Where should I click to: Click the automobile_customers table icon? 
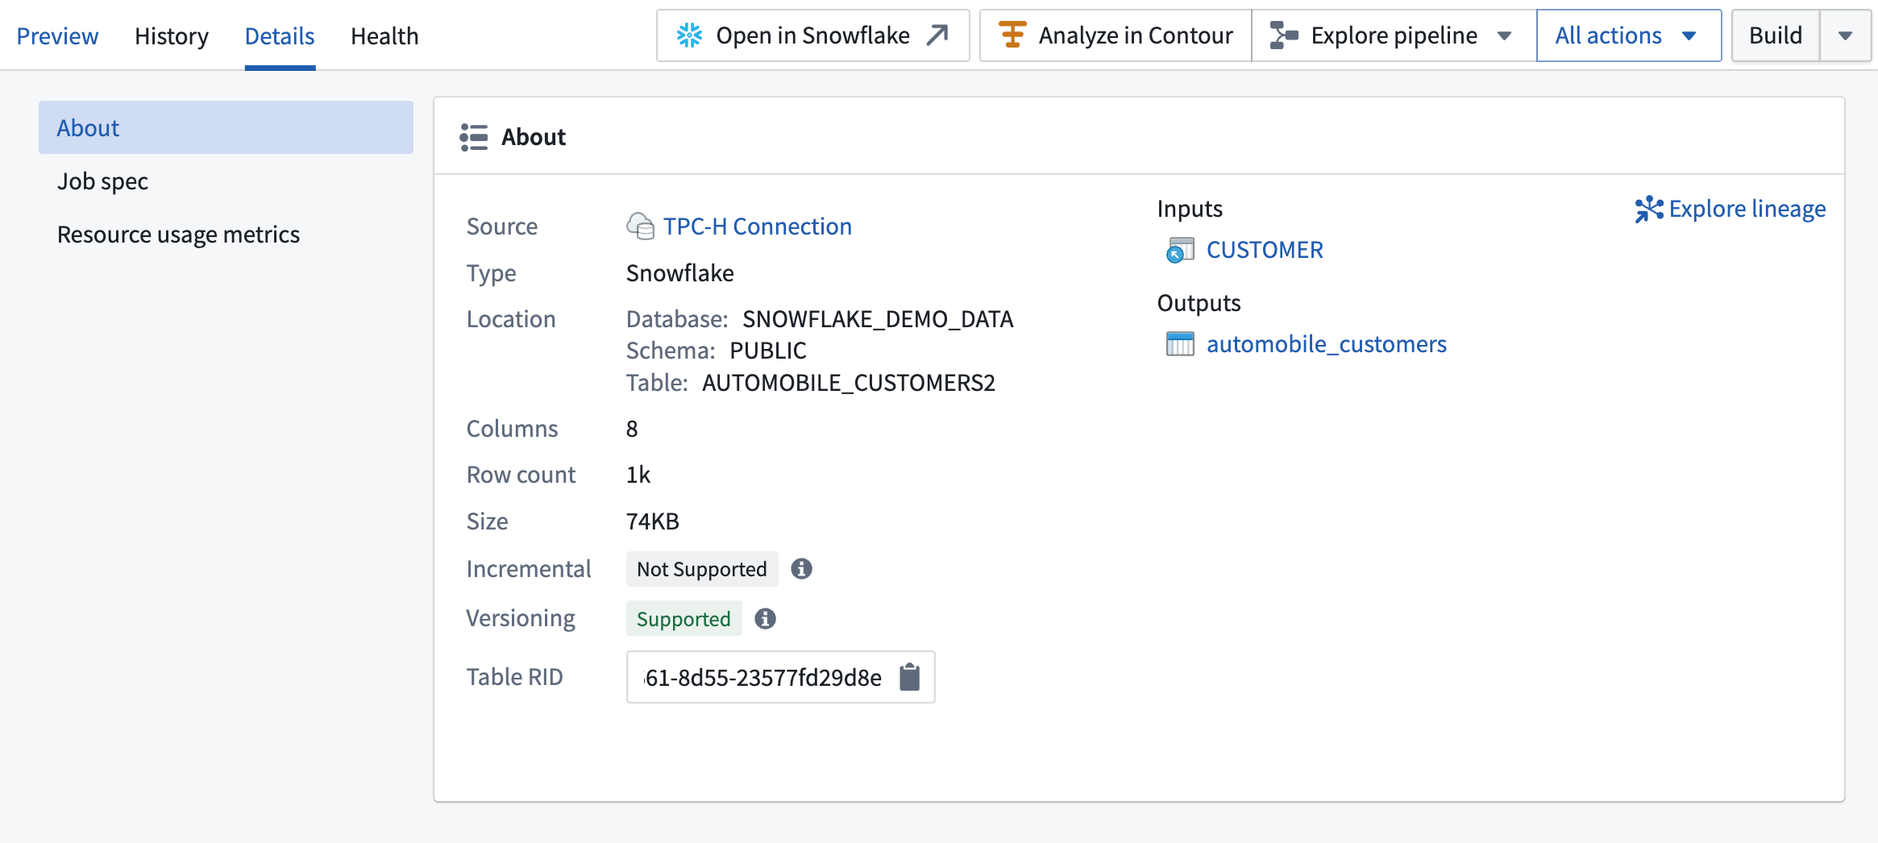click(1180, 344)
